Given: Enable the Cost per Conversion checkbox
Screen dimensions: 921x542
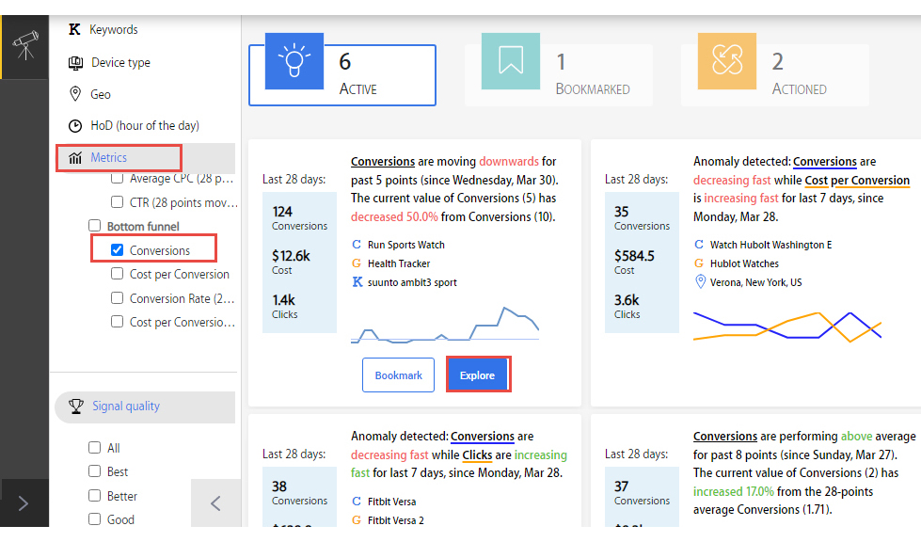Looking at the screenshot, I should point(117,274).
